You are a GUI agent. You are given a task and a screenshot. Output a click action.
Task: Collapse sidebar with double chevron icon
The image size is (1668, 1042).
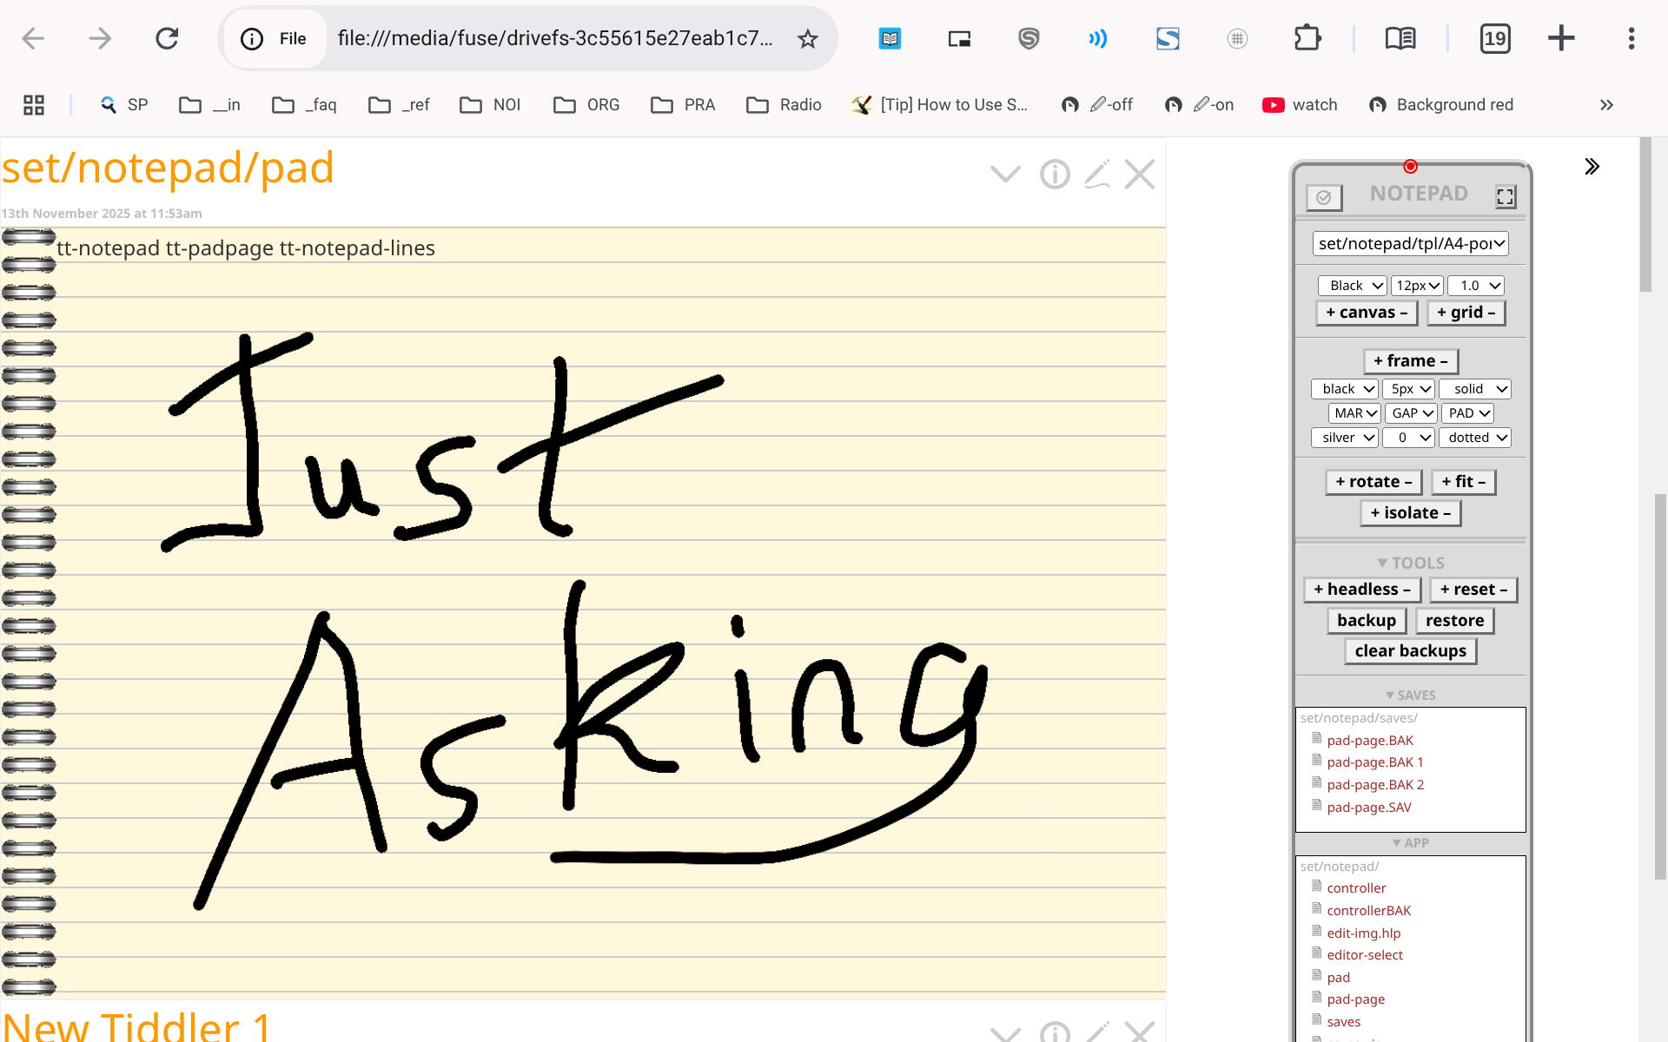coord(1592,167)
